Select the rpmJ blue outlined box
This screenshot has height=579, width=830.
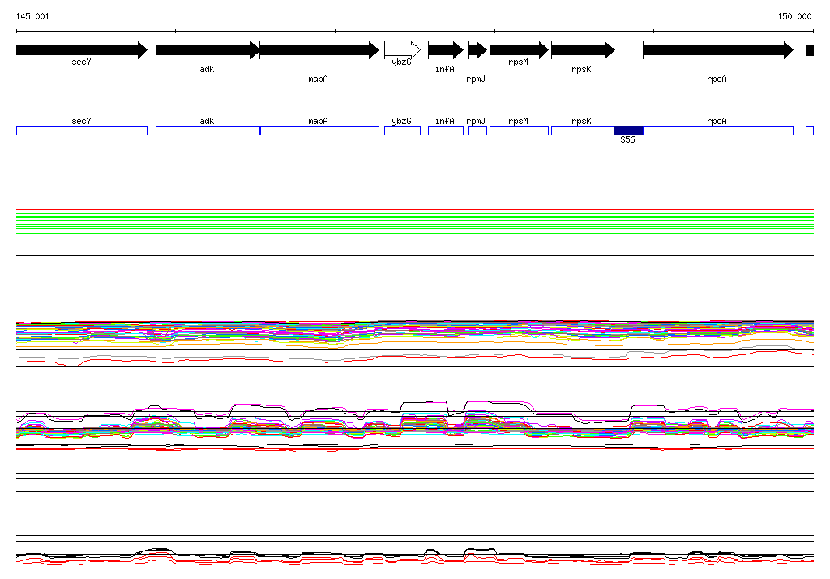coord(477,131)
